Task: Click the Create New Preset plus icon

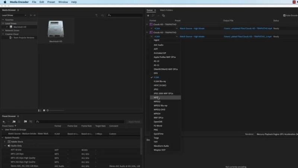Action: 4,122
